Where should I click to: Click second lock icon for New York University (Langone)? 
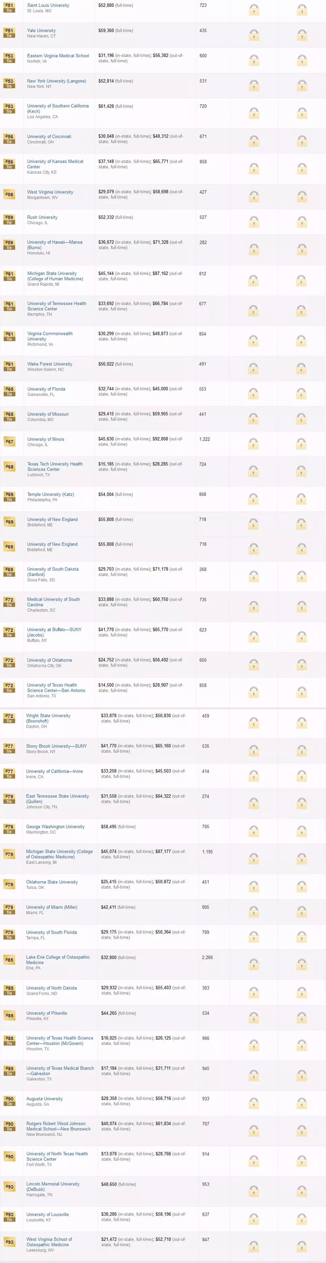pyautogui.click(x=302, y=85)
